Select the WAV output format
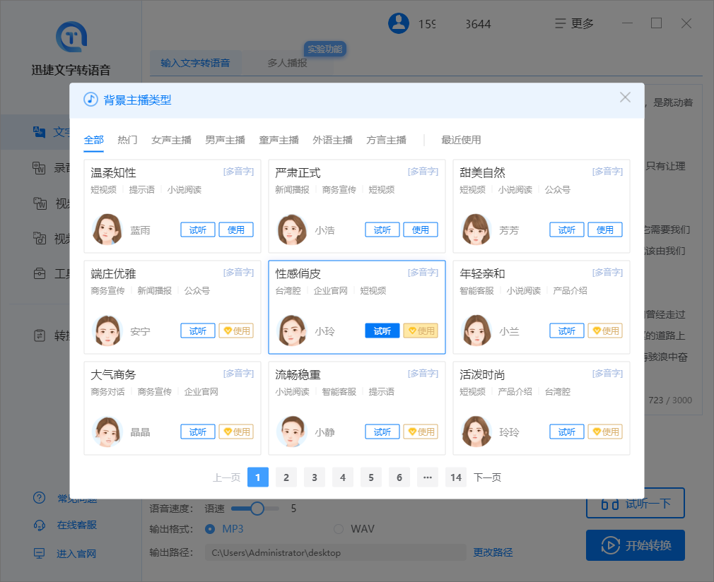714x582 pixels. [x=339, y=529]
